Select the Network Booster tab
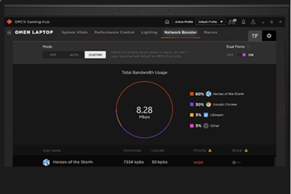Viewport: 291px width, 194px height. pyautogui.click(x=181, y=32)
